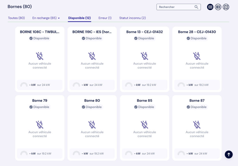Focus the Rechercher search field
Viewport: 238px width, 166px height.
179,7
